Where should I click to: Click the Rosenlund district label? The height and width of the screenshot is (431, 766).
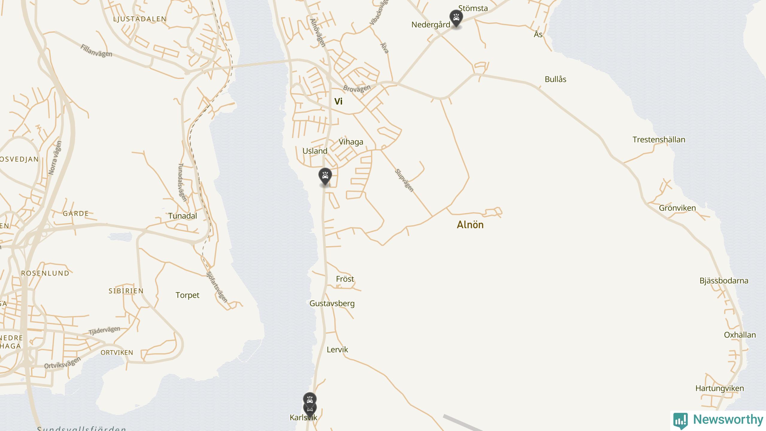[45, 273]
